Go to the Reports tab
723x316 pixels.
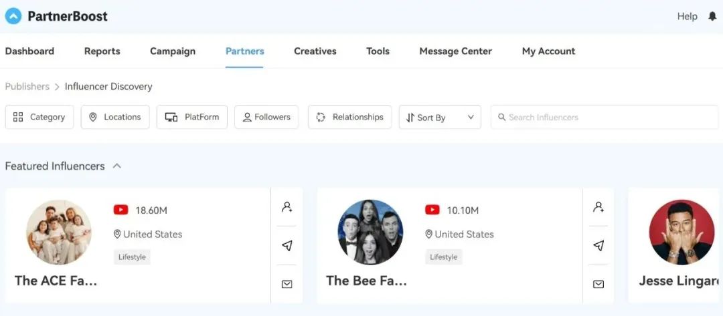(x=102, y=51)
